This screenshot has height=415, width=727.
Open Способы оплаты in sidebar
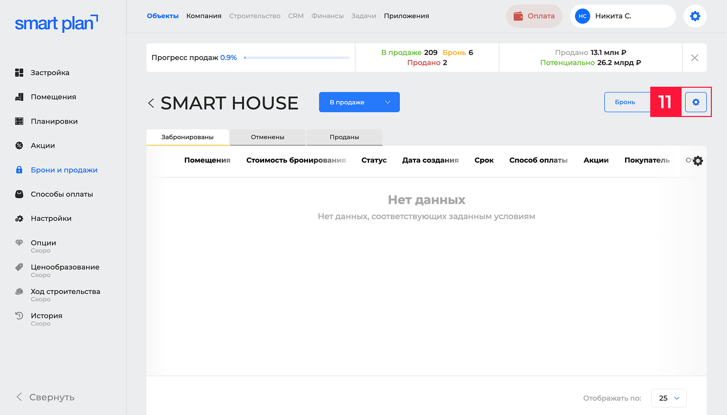click(x=62, y=194)
